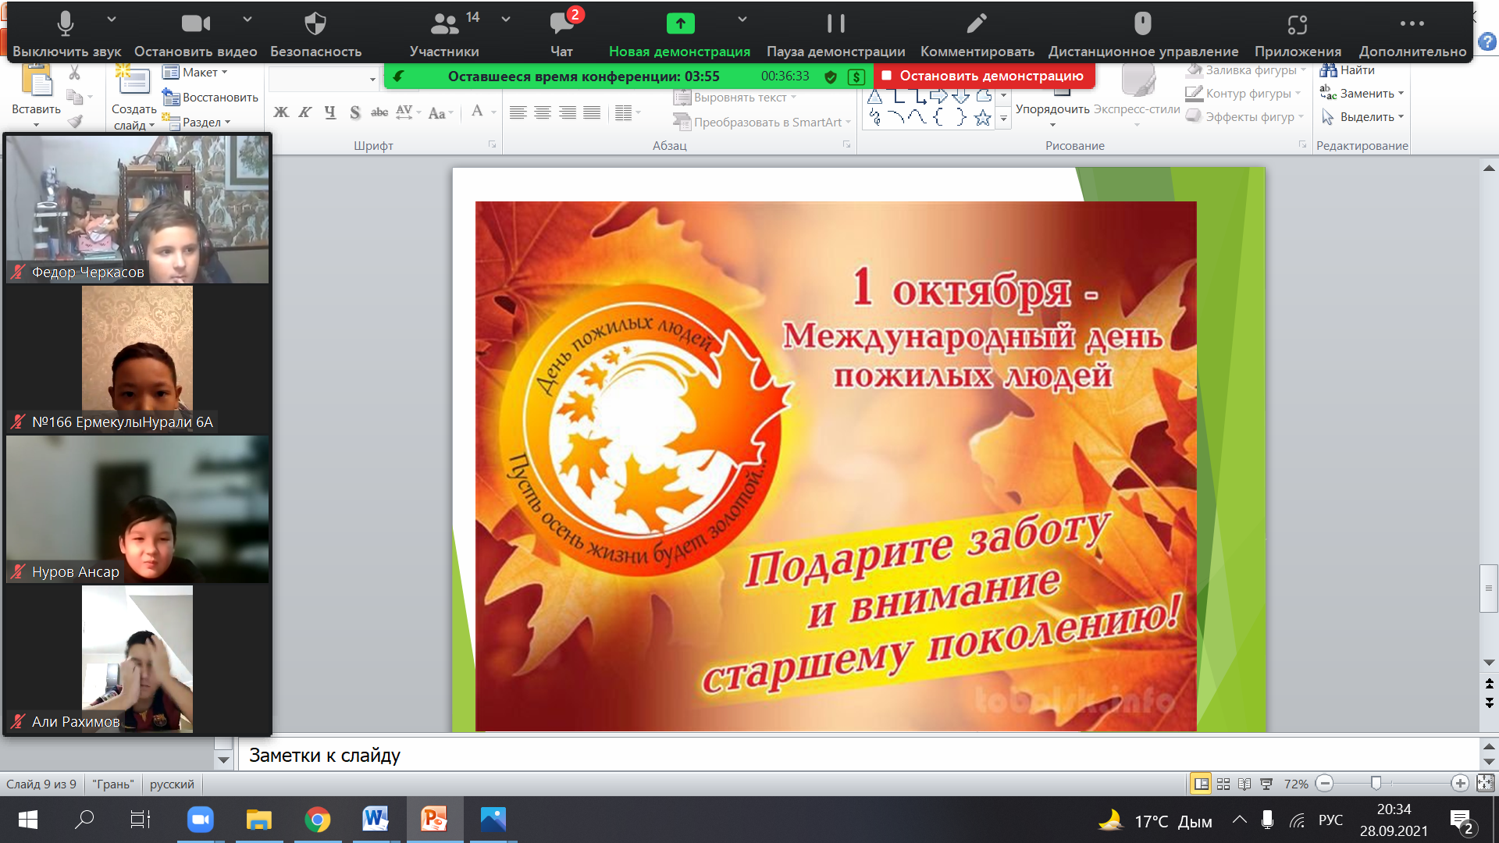The image size is (1499, 843).
Task: Mute the microphone in Zoom
Action: tap(66, 24)
